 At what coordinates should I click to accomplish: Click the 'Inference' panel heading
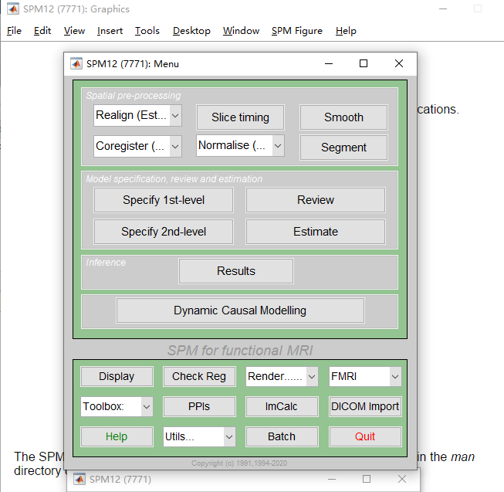pyautogui.click(x=106, y=263)
